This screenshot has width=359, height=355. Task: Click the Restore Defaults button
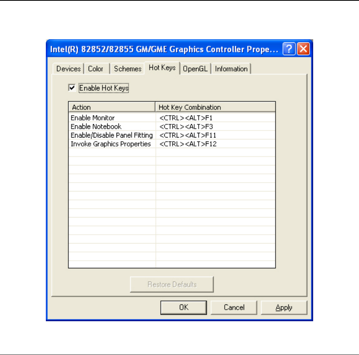click(x=172, y=284)
